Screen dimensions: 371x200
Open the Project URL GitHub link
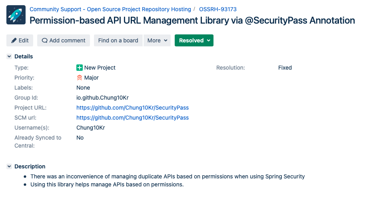click(132, 108)
